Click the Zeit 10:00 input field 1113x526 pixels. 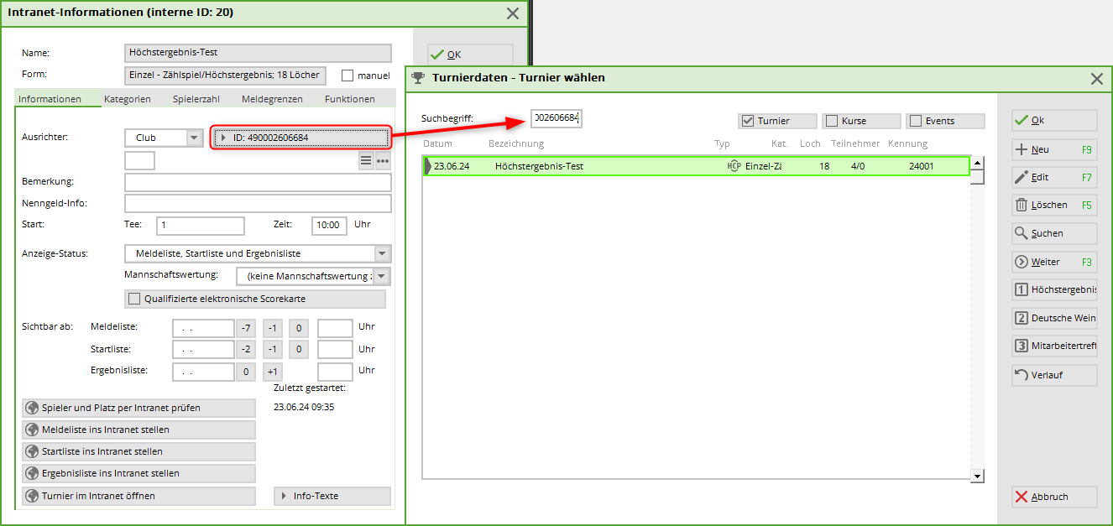pos(329,226)
